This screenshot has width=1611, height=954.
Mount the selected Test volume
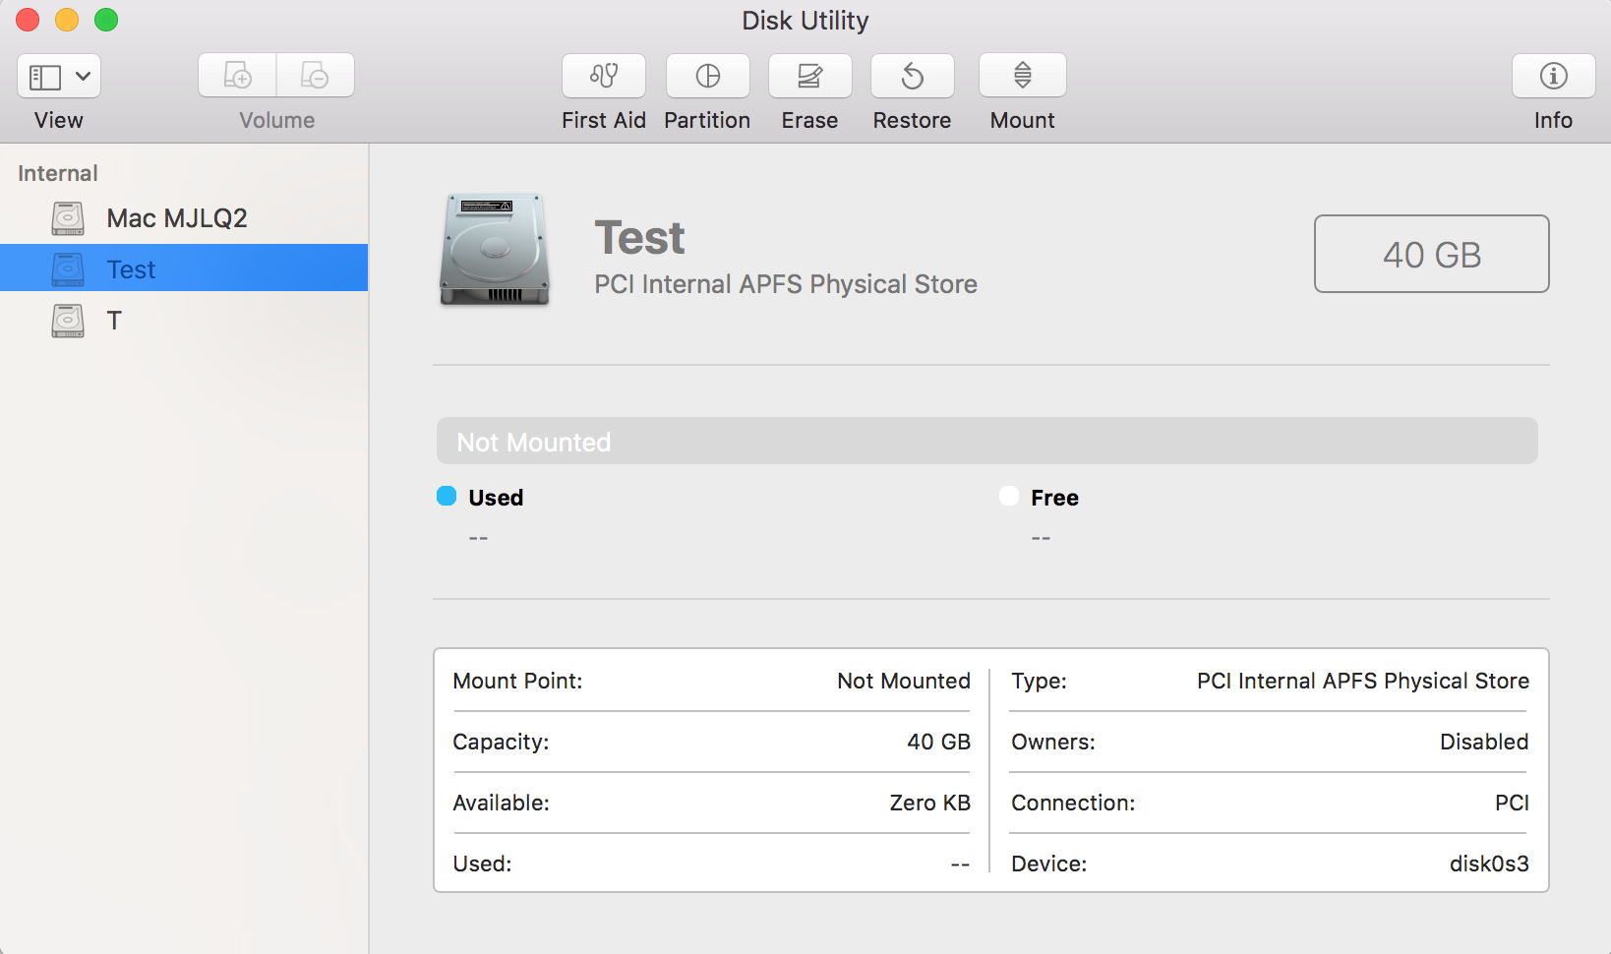pos(1022,77)
